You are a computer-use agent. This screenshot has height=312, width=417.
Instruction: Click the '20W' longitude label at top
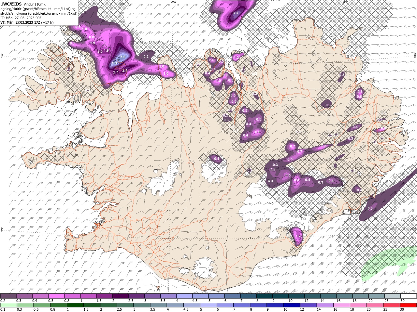(173, 2)
